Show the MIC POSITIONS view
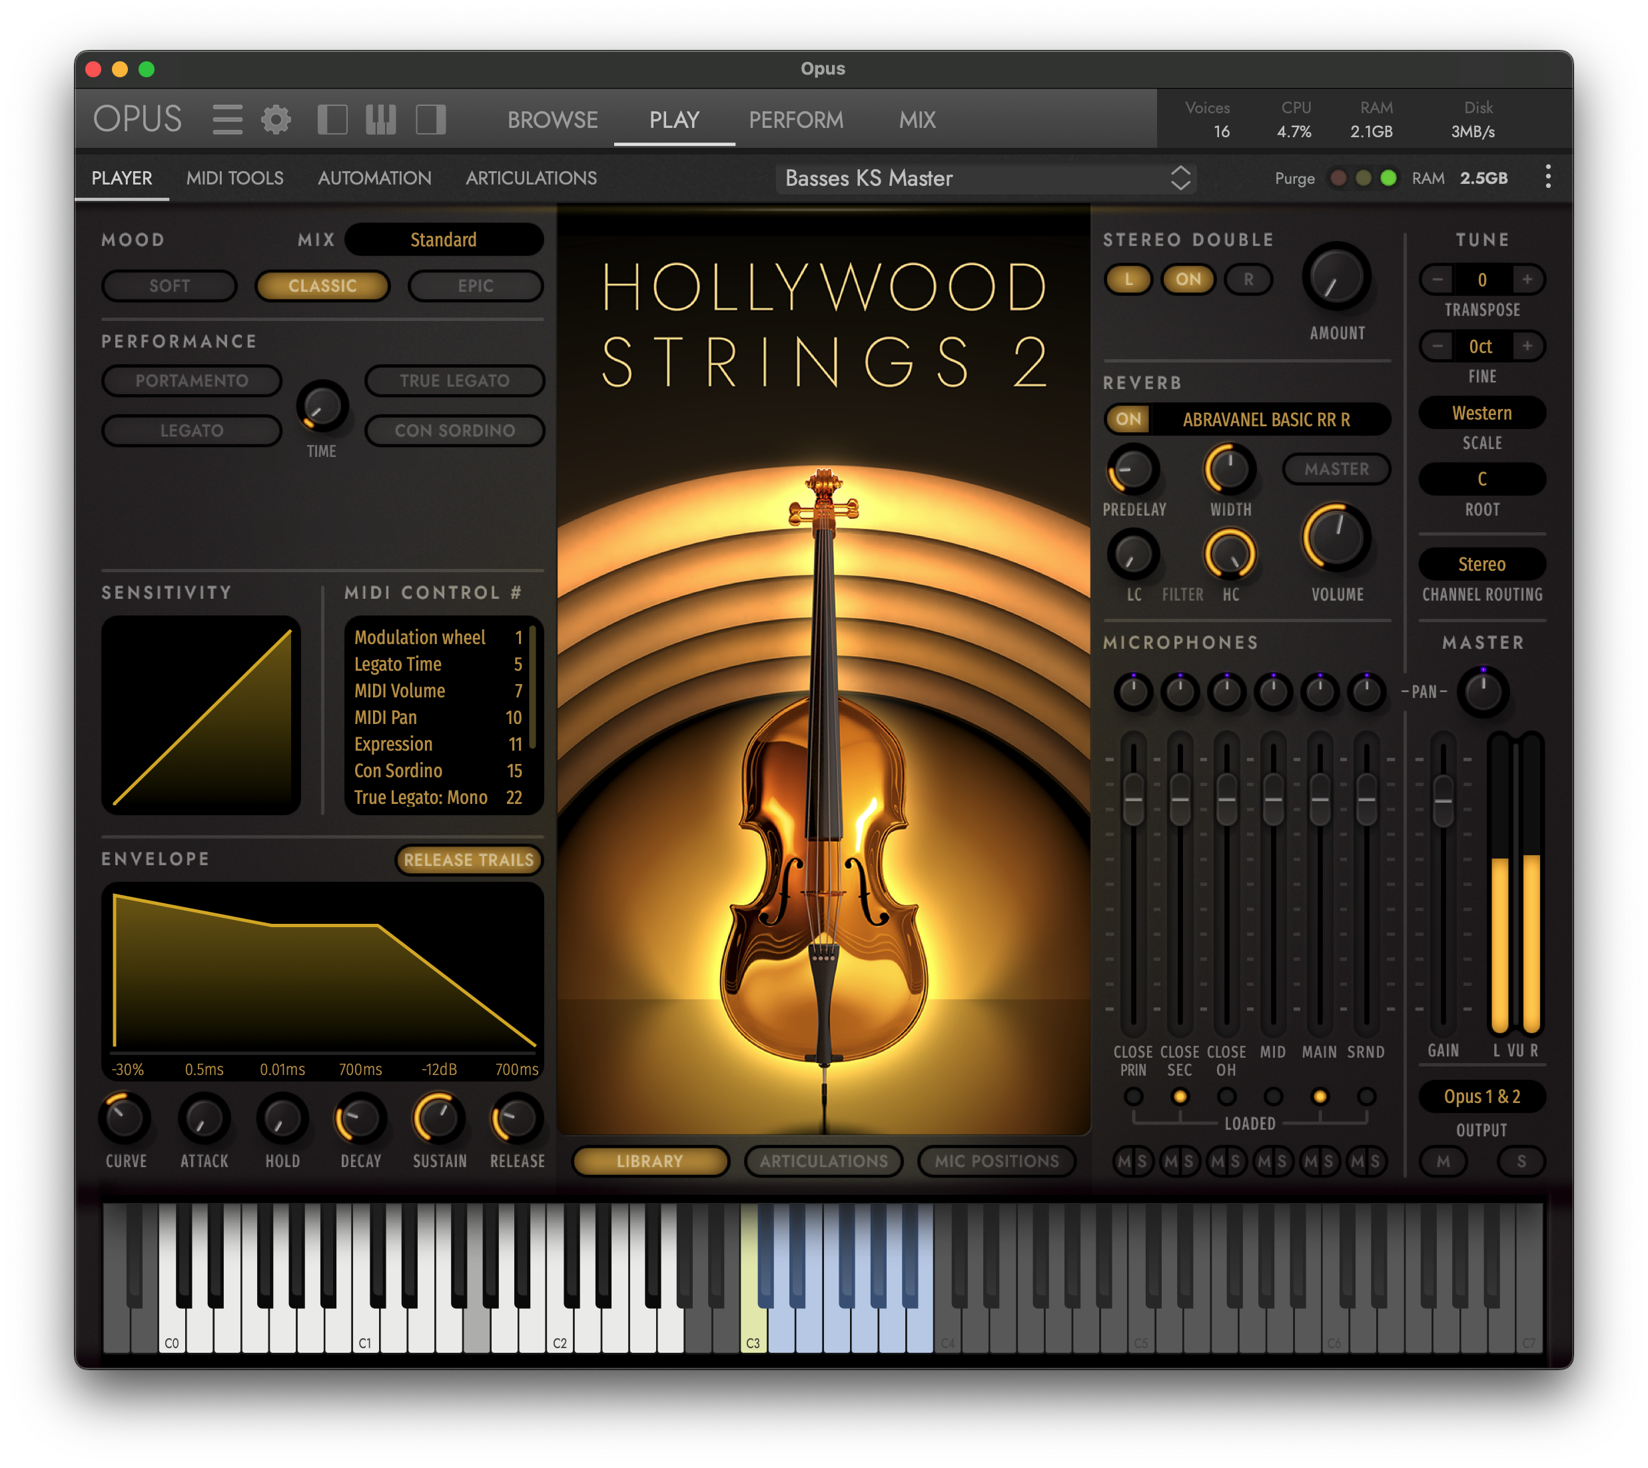This screenshot has height=1468, width=1648. pos(997,1162)
